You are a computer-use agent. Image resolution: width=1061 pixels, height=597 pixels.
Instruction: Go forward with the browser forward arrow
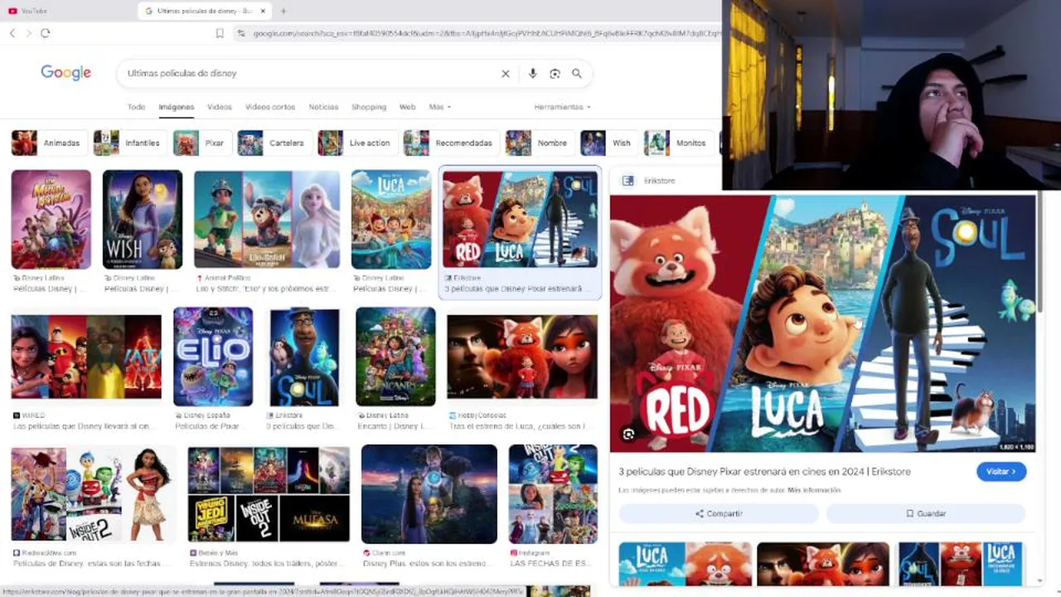pos(28,33)
